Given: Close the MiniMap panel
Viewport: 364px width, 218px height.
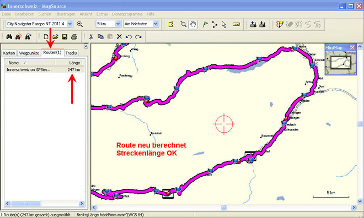Looking at the screenshot, I should click(352, 47).
